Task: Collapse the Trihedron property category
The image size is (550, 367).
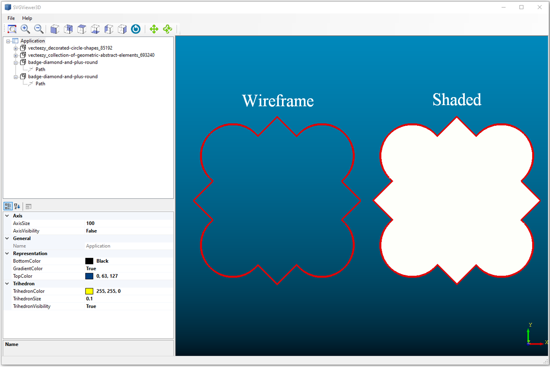Action: (x=7, y=284)
